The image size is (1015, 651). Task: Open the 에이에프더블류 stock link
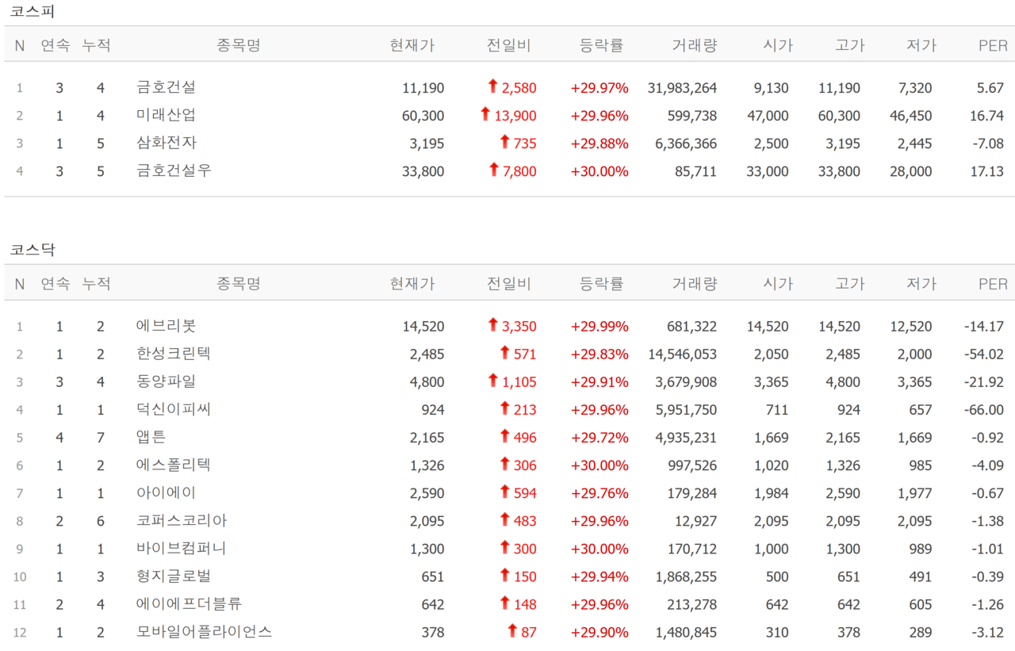tap(189, 603)
